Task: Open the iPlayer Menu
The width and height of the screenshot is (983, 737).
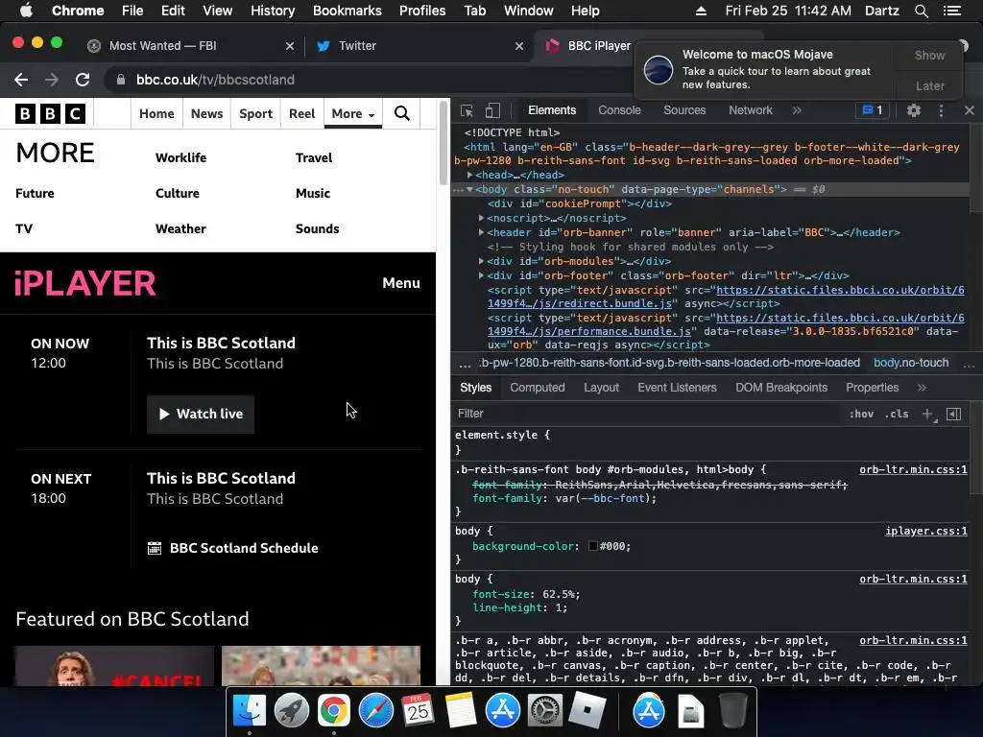Action: [401, 283]
